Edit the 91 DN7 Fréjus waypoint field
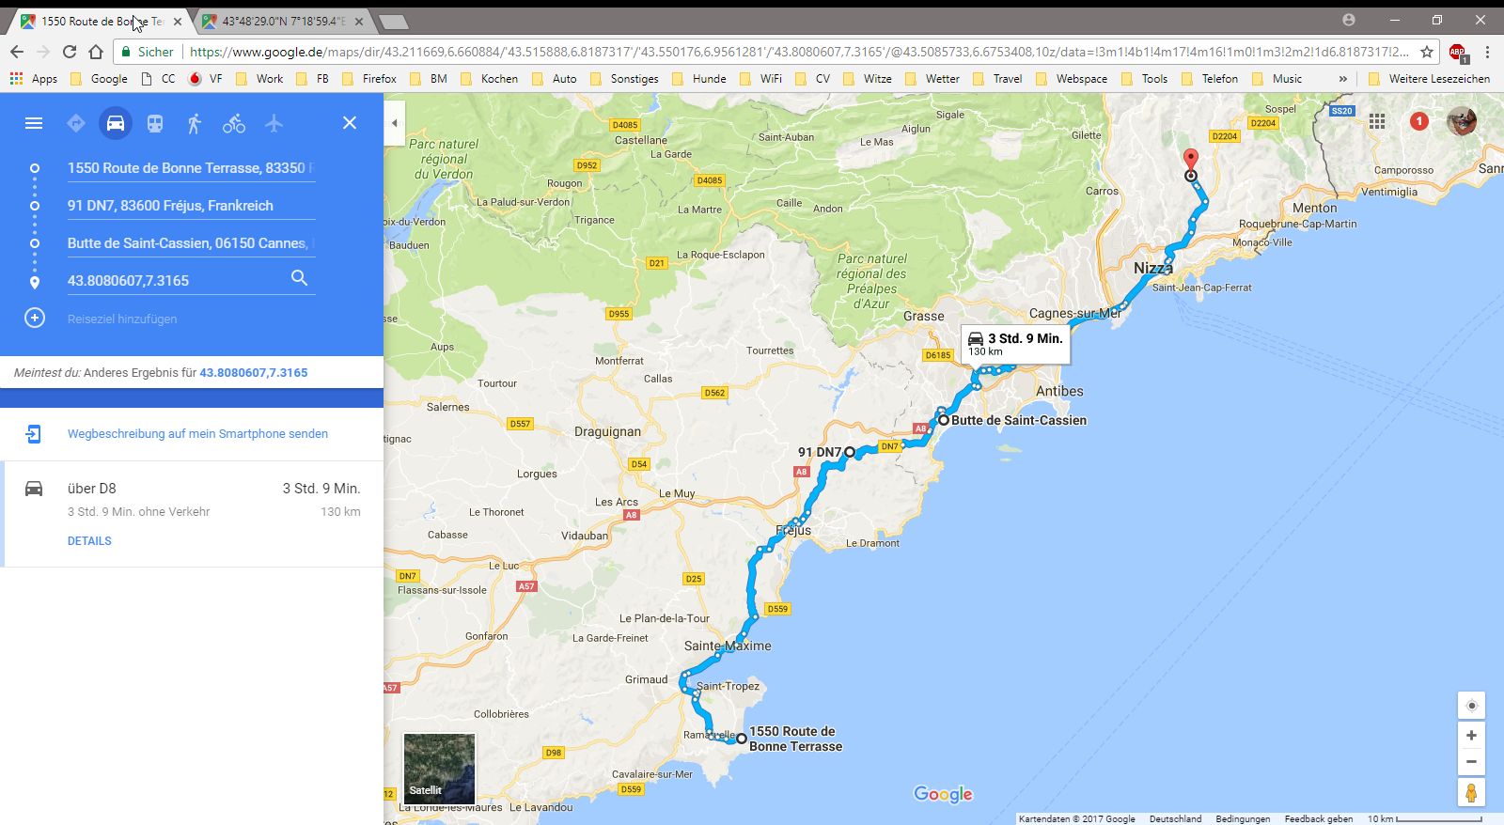 (x=191, y=206)
